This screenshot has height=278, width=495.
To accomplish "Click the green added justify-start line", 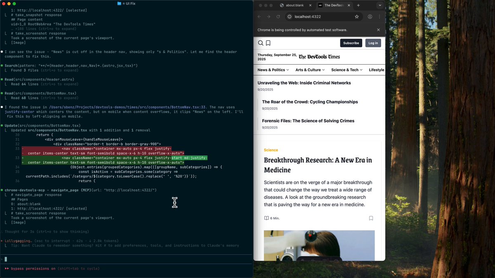I will [x=114, y=160].
